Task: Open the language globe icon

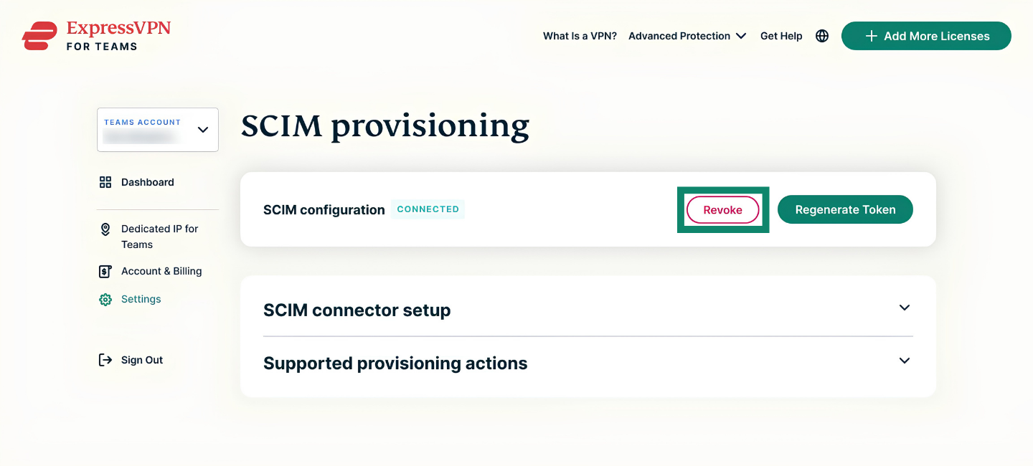Action: coord(822,36)
